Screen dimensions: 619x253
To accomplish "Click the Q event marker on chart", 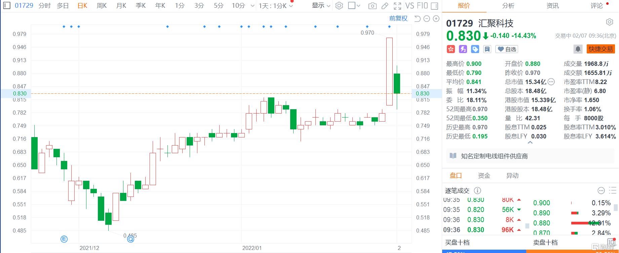I will 131,239.
